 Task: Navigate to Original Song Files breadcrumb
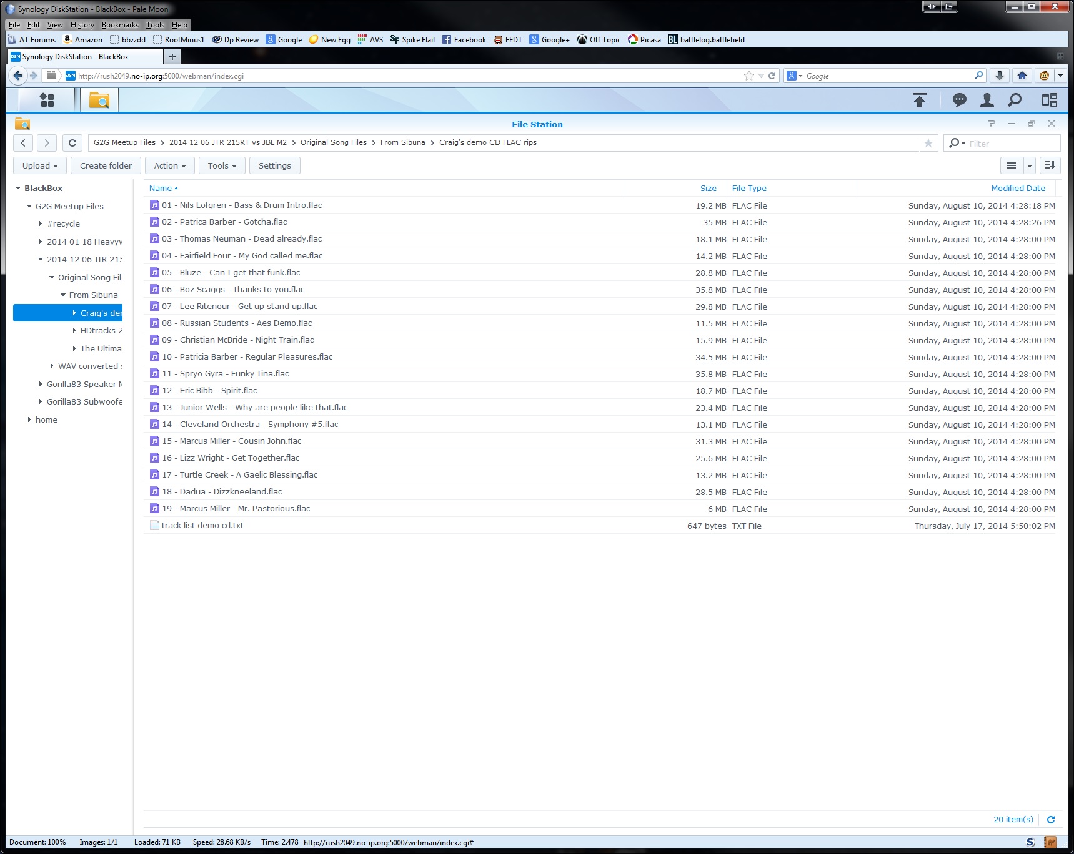coord(334,142)
